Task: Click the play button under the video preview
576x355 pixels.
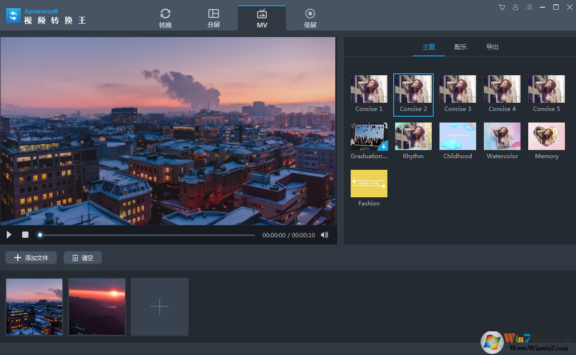Action: pyautogui.click(x=9, y=235)
